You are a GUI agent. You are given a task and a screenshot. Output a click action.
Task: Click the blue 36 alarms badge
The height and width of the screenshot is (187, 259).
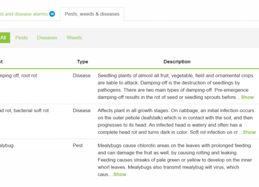tap(52, 14)
